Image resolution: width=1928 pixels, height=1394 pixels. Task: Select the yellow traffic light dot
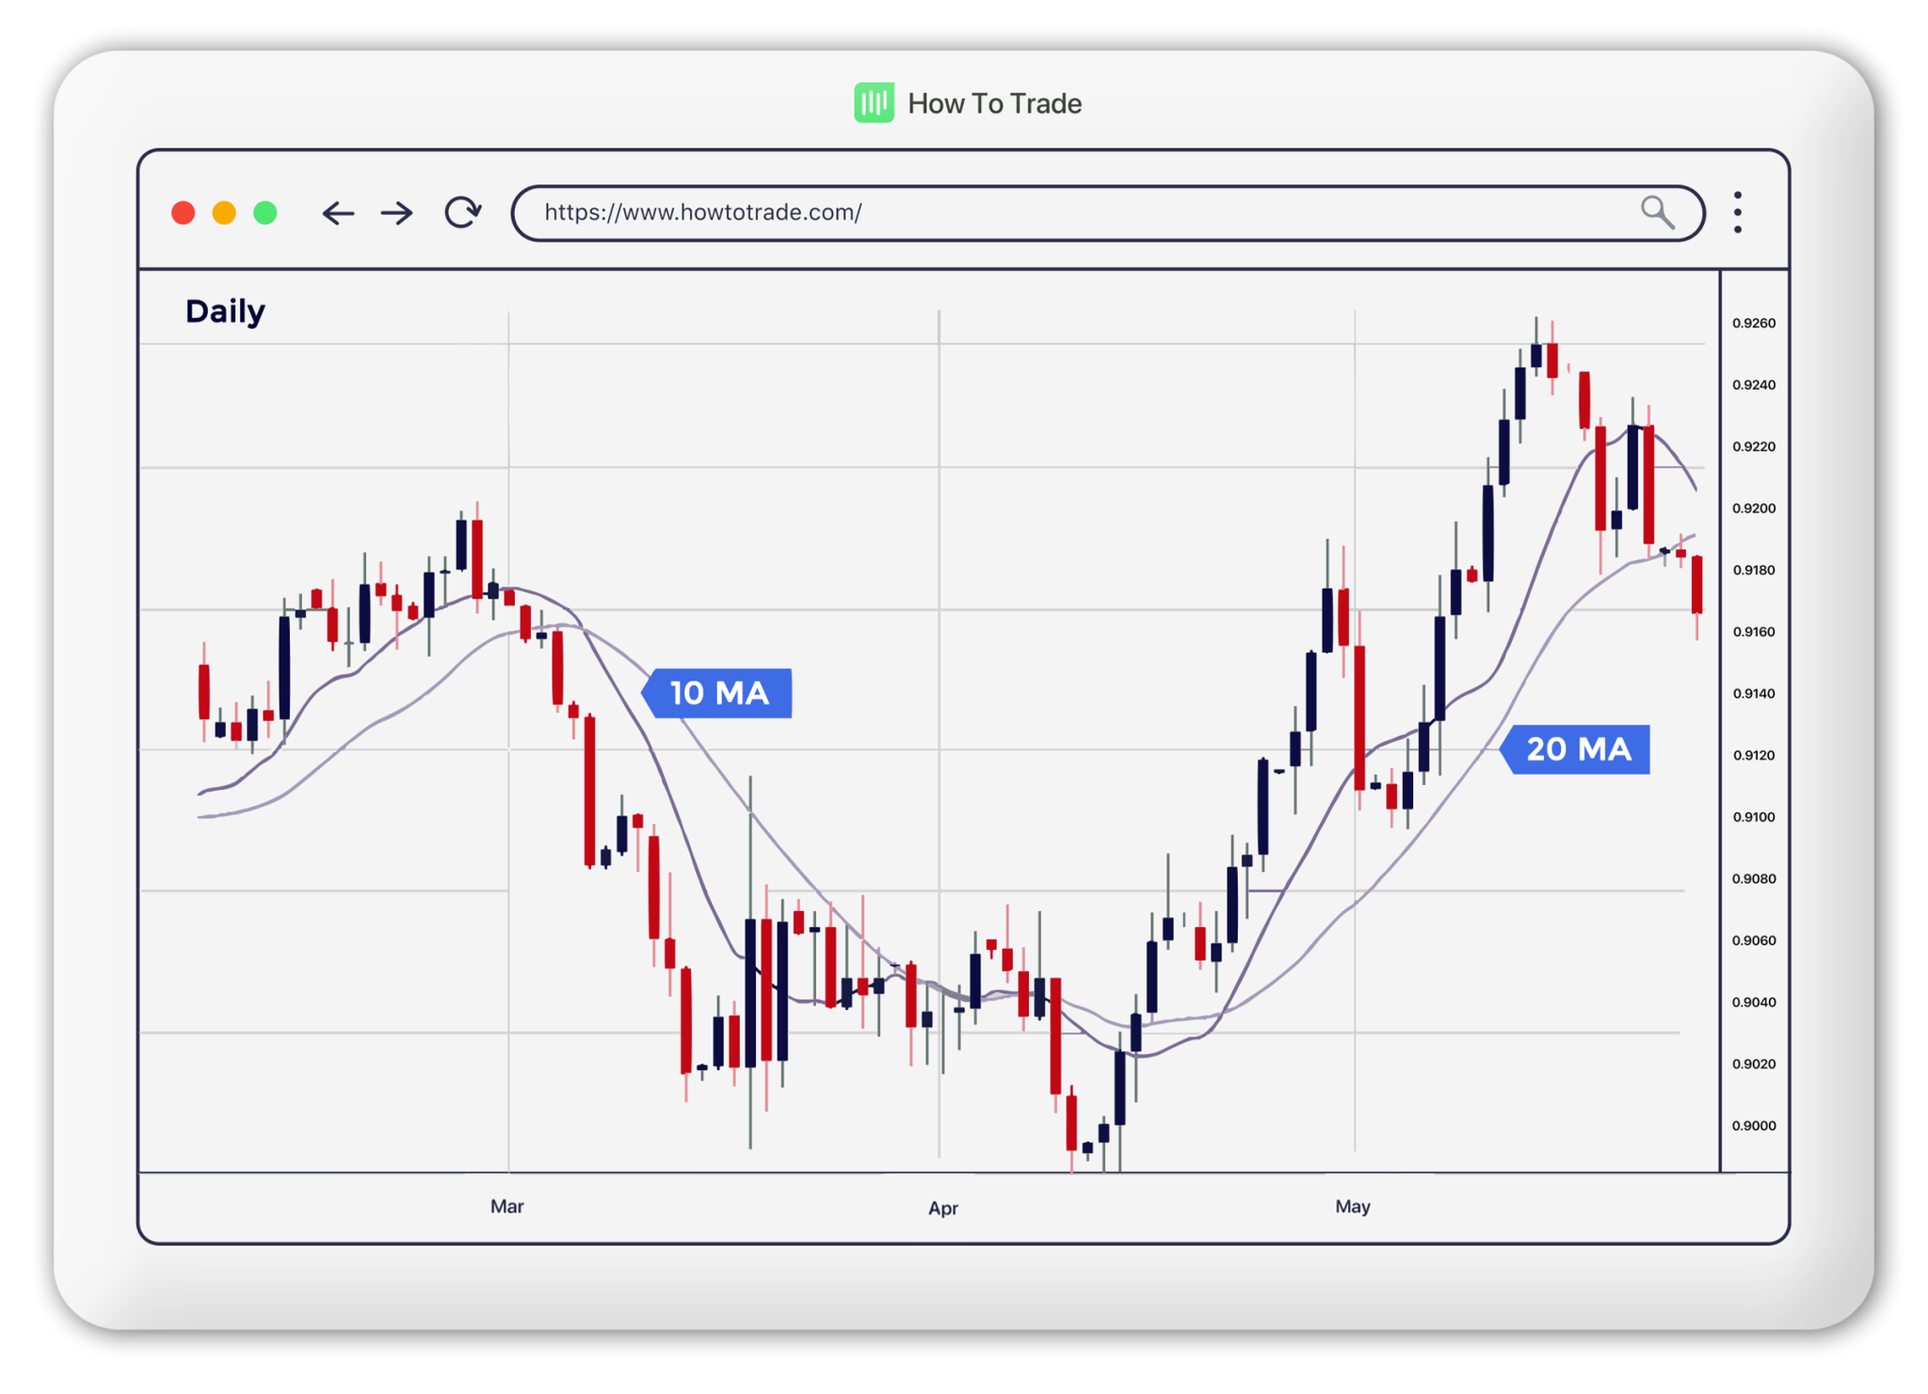click(224, 214)
